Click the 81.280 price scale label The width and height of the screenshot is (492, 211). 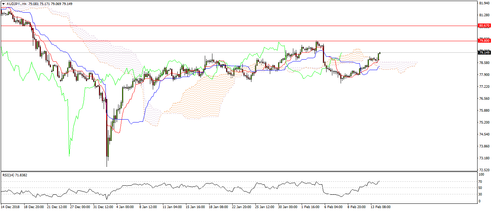484,15
